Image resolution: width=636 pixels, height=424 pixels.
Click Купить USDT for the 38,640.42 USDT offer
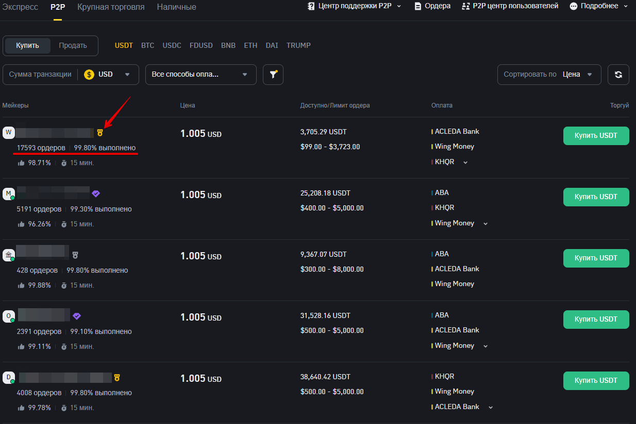click(x=596, y=381)
